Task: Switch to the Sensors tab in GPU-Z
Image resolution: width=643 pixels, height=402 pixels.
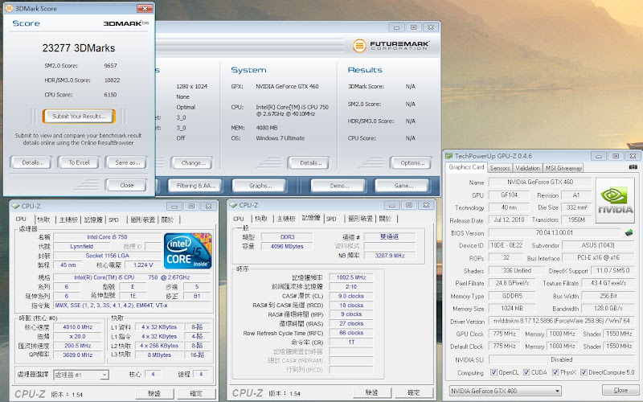Action: click(499, 168)
